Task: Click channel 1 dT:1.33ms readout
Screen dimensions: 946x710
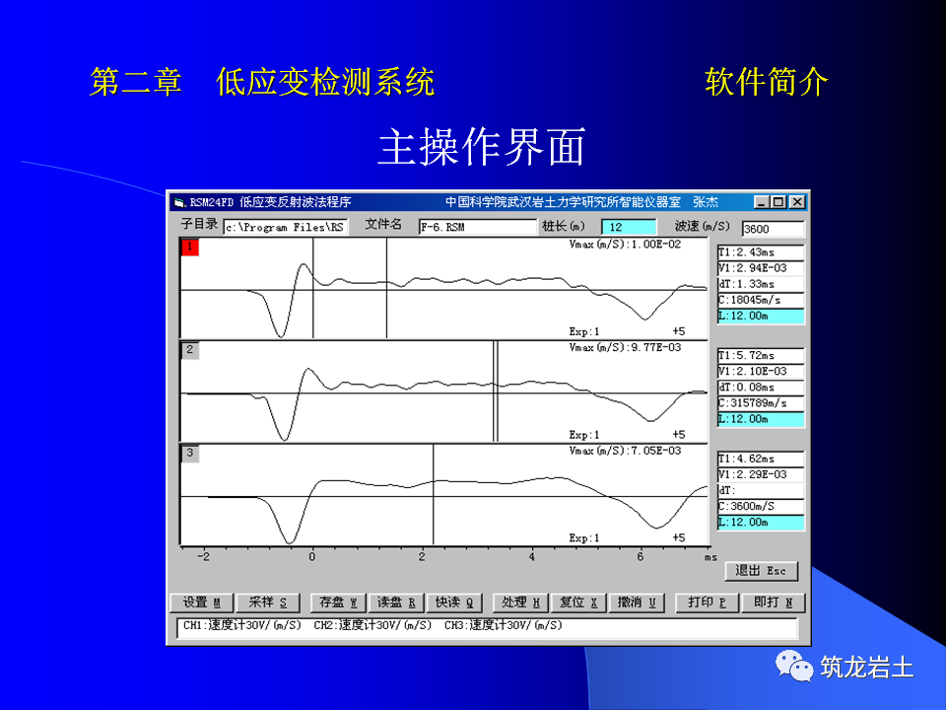Action: click(x=761, y=284)
